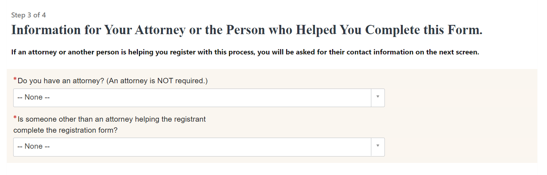Screen dimensions: 547x175
Task: Click the bold instruction paragraph about contact information
Action: coord(245,52)
